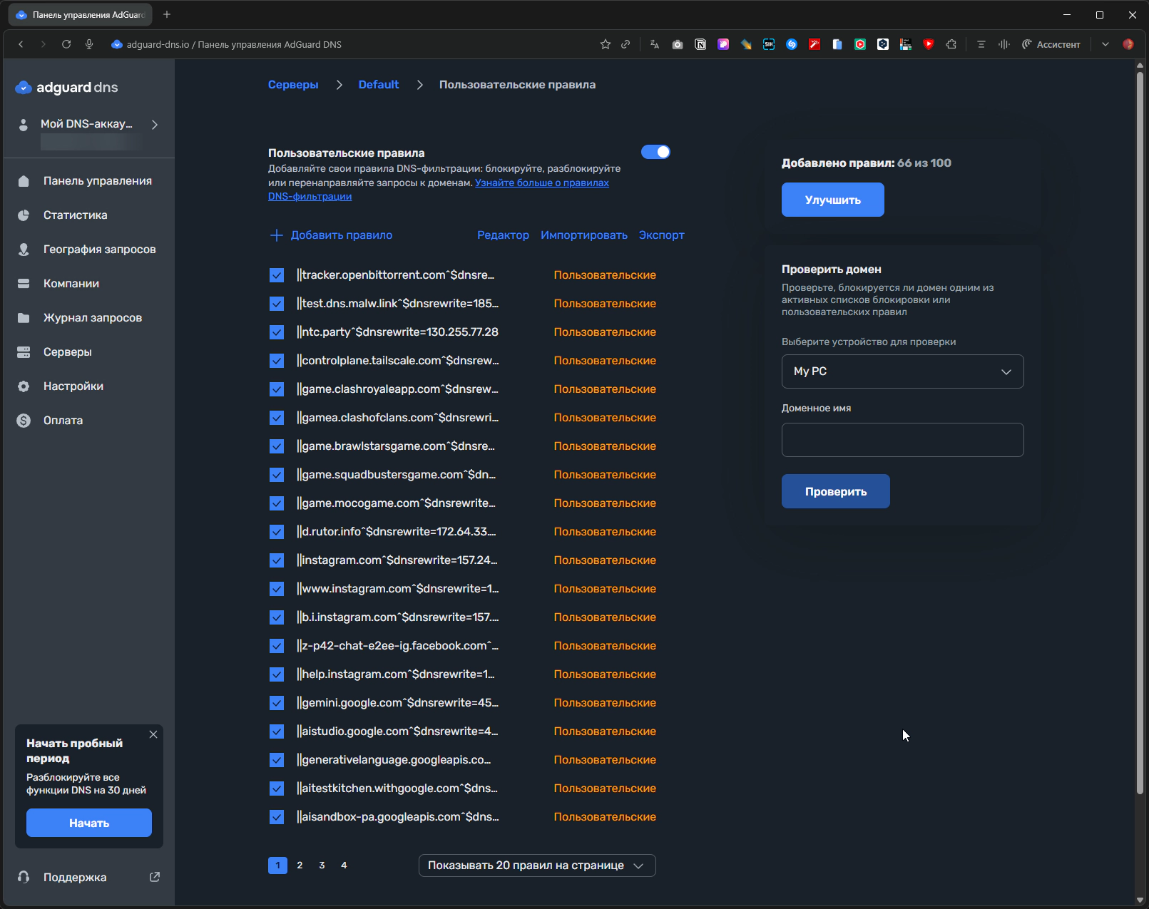The width and height of the screenshot is (1149, 909).
Task: Close the trial period promo card
Action: pyautogui.click(x=153, y=734)
